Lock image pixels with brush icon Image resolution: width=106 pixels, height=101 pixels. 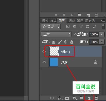coord(60,42)
